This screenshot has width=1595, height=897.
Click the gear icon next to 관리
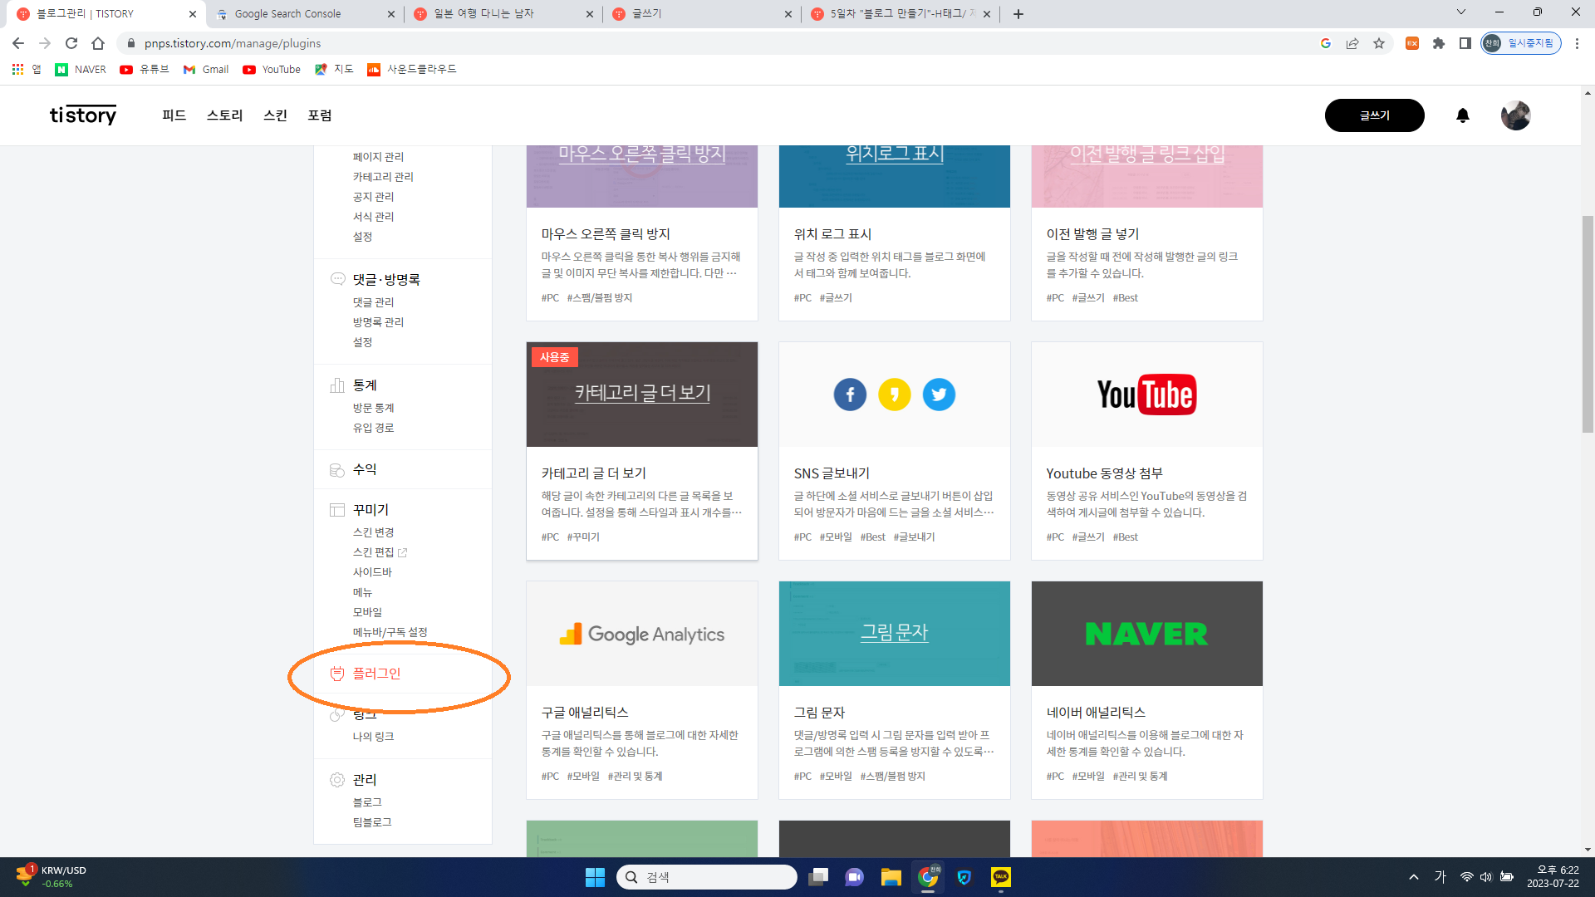(x=337, y=780)
